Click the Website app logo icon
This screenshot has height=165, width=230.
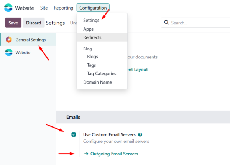(8, 8)
